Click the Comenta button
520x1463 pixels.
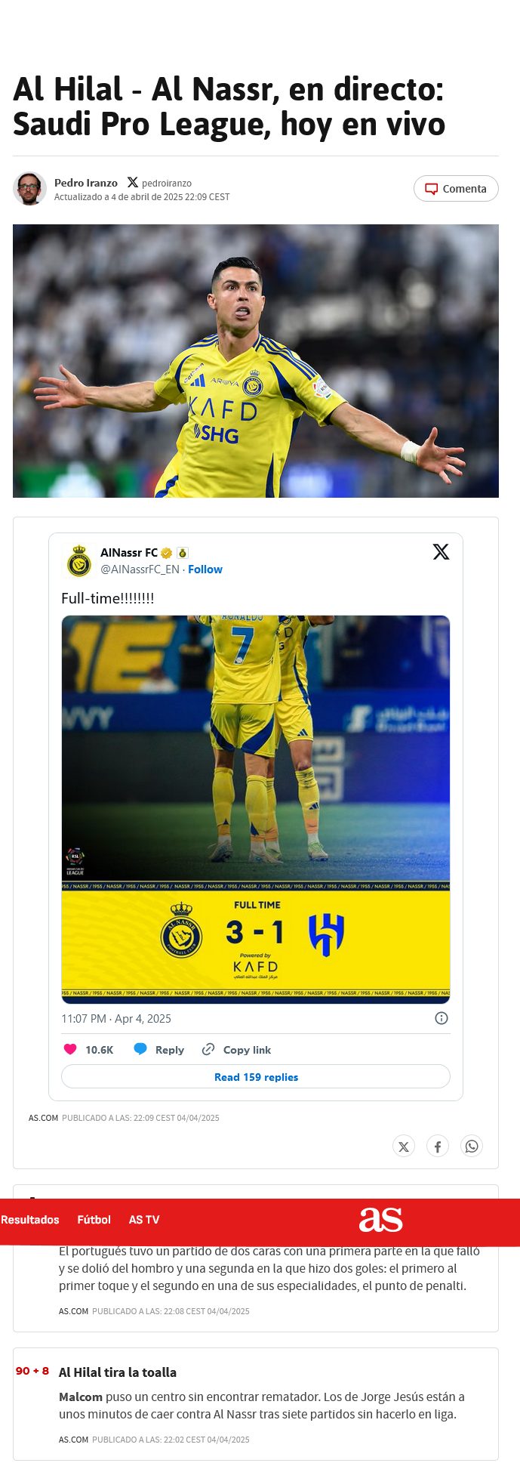[x=456, y=189]
